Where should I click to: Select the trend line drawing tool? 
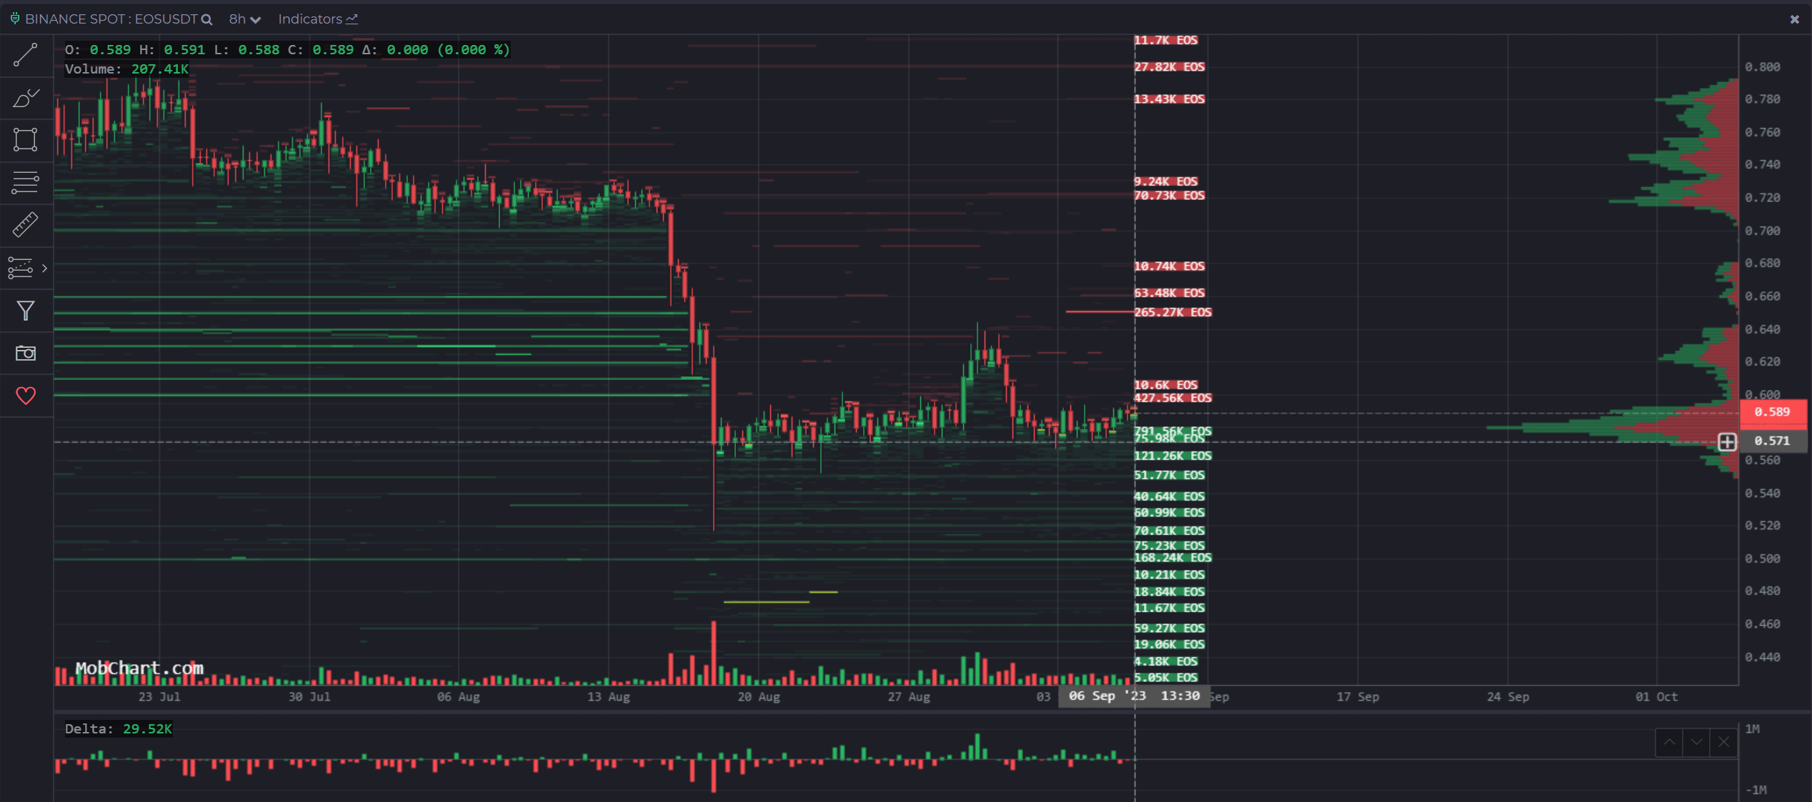(26, 55)
